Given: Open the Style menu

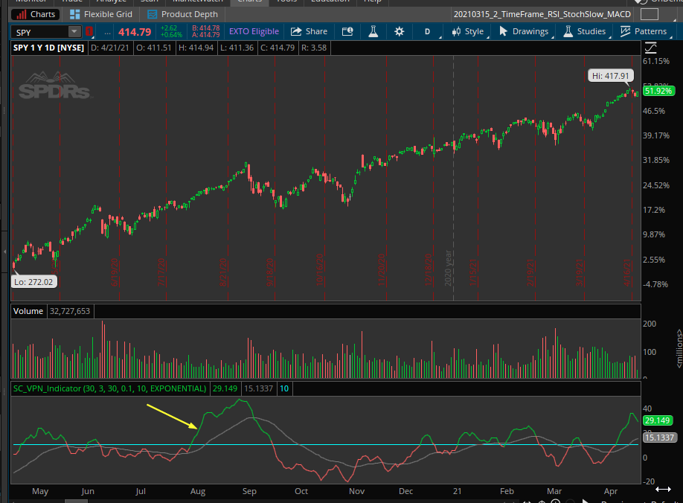Looking at the screenshot, I should click(x=468, y=31).
